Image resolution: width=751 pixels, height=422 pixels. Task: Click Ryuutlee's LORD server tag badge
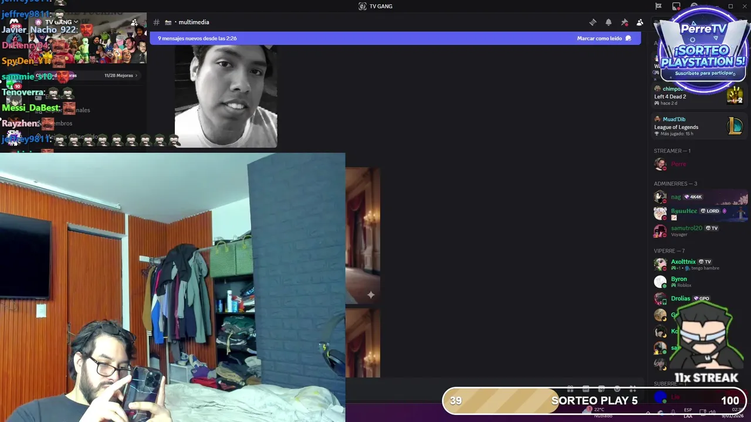(x=710, y=211)
